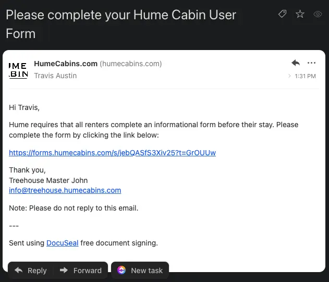
Task: Click recipient Travis Austin
Action: click(x=55, y=76)
